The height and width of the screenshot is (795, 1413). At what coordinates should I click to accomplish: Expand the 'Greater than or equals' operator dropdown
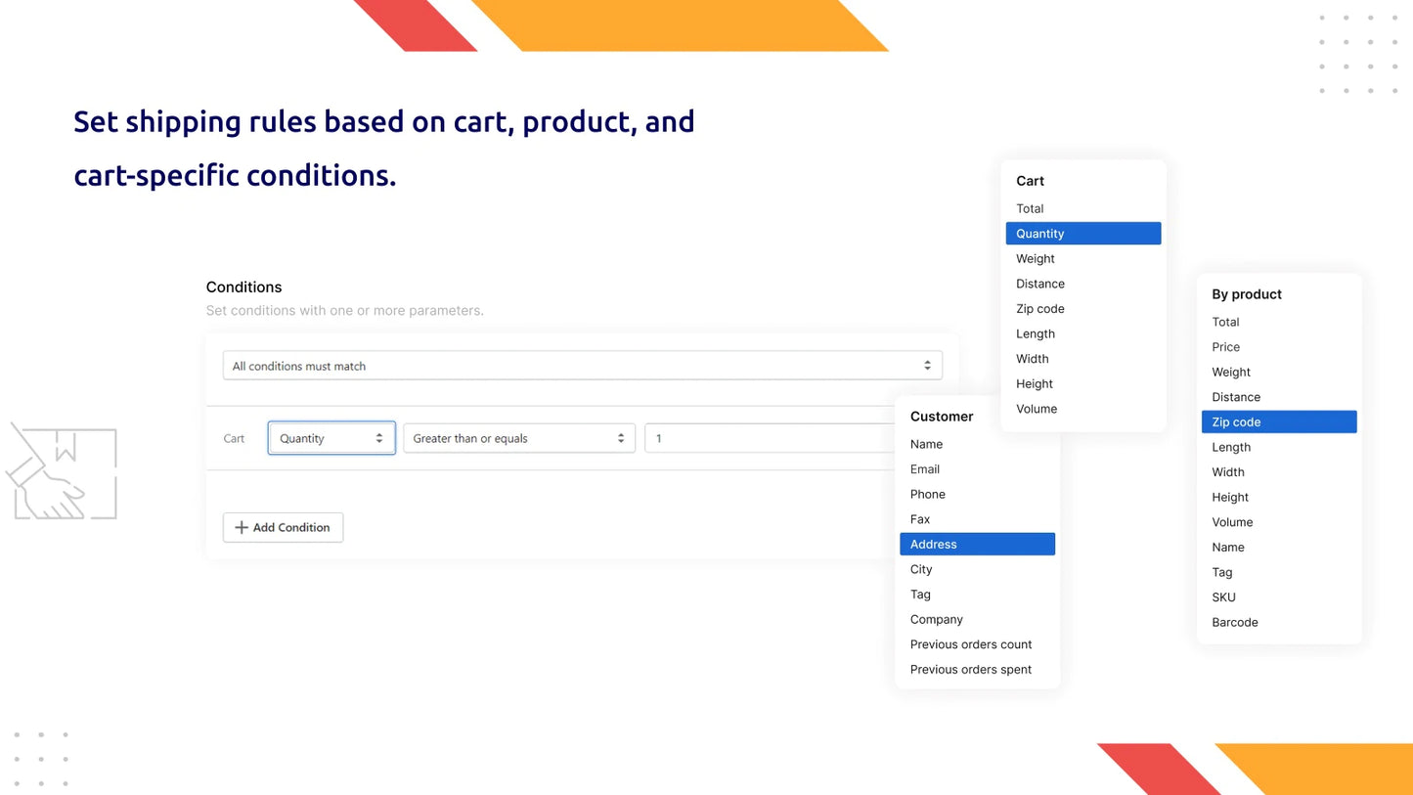tap(518, 438)
